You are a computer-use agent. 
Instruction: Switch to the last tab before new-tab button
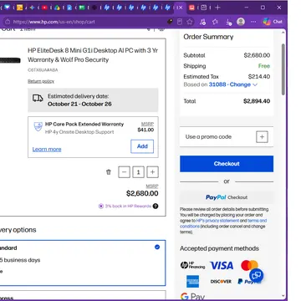(204, 8)
